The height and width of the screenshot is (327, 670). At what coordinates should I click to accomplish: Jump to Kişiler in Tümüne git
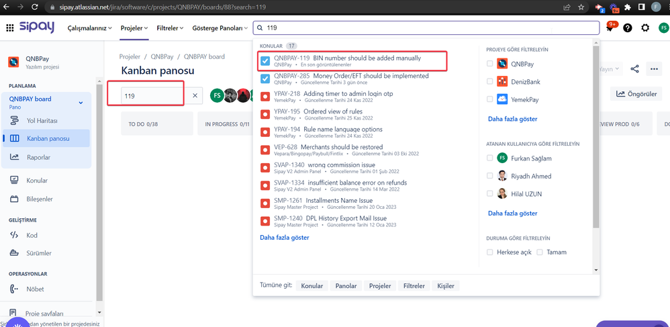tap(446, 286)
